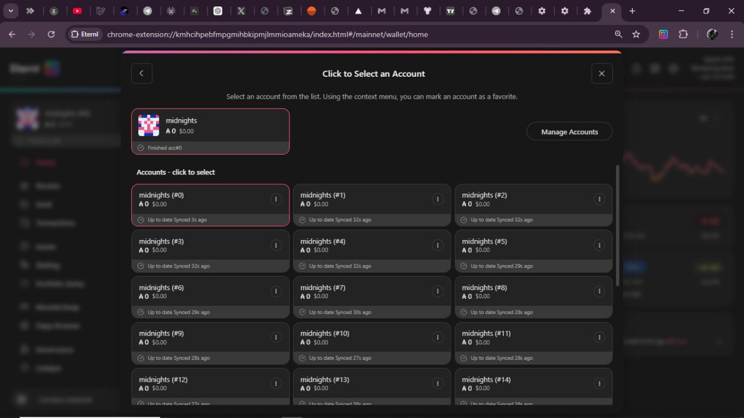Select account midnights (#11)
Screen dimensions: 744x418
click(x=533, y=344)
